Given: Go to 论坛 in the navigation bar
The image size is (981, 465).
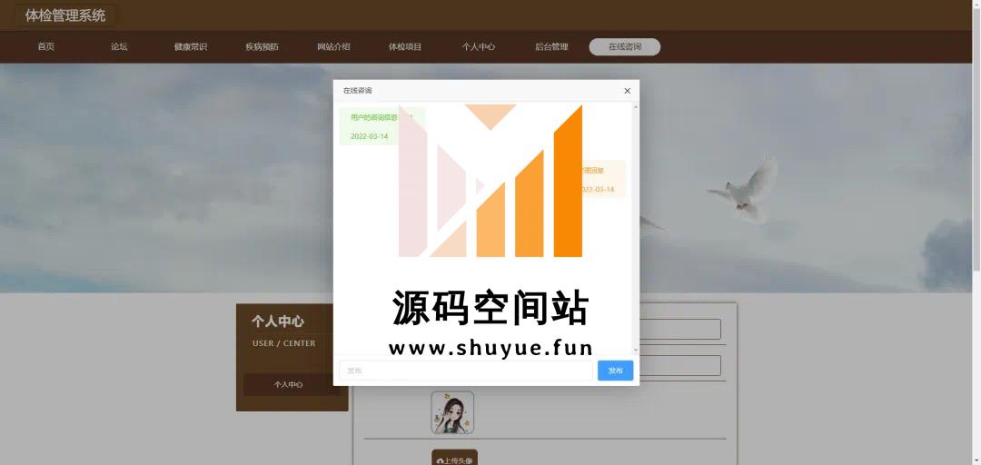Looking at the screenshot, I should pyautogui.click(x=119, y=47).
